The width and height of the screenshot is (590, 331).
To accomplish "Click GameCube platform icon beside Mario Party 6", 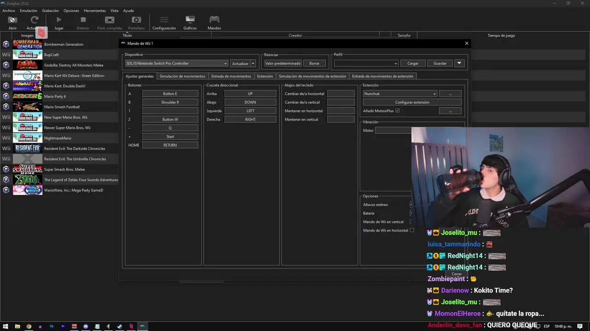I will (x=6, y=96).
